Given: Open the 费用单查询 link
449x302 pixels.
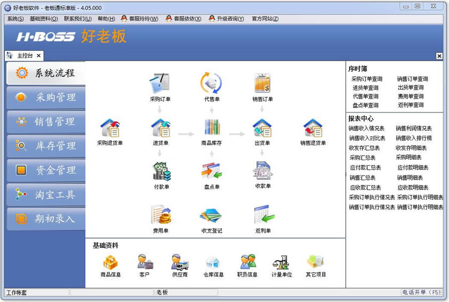Looking at the screenshot, I should [411, 96].
